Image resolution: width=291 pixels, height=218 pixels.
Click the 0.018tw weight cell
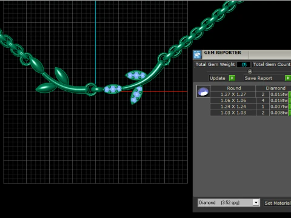[x=279, y=101]
